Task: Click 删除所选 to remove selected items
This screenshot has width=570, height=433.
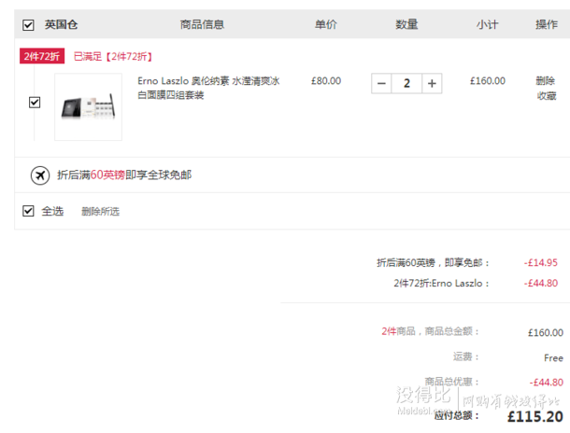Action: click(x=100, y=211)
